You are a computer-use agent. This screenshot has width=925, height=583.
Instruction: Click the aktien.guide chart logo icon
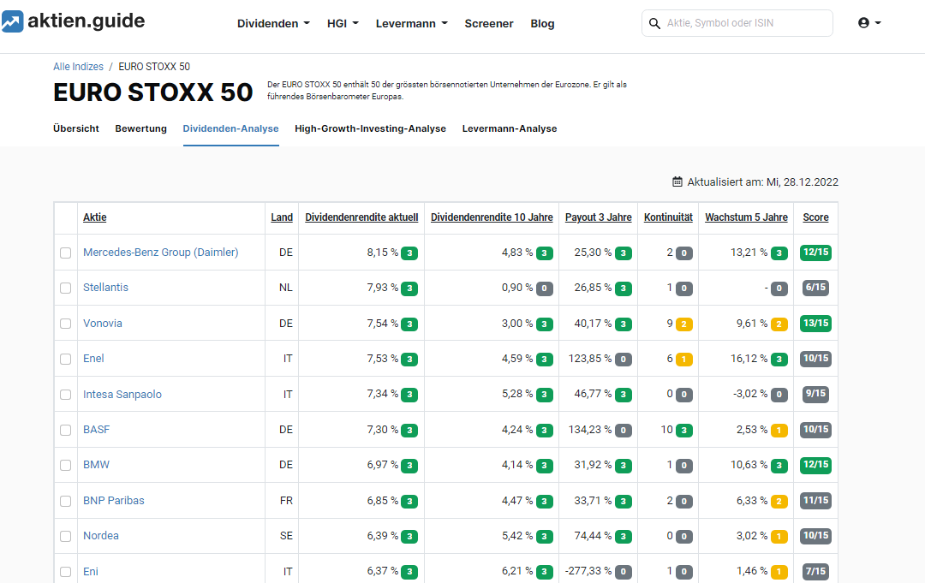tap(12, 21)
